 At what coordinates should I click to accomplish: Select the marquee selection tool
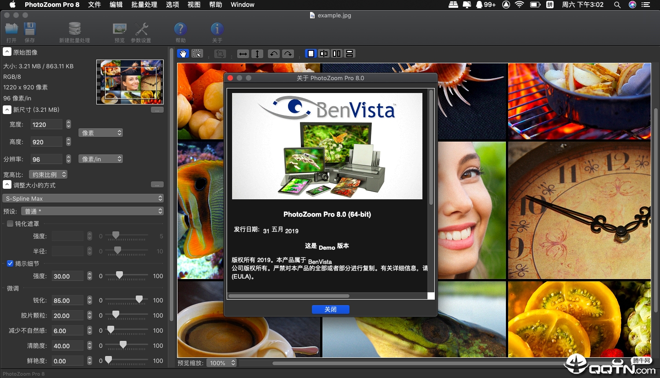tap(197, 54)
